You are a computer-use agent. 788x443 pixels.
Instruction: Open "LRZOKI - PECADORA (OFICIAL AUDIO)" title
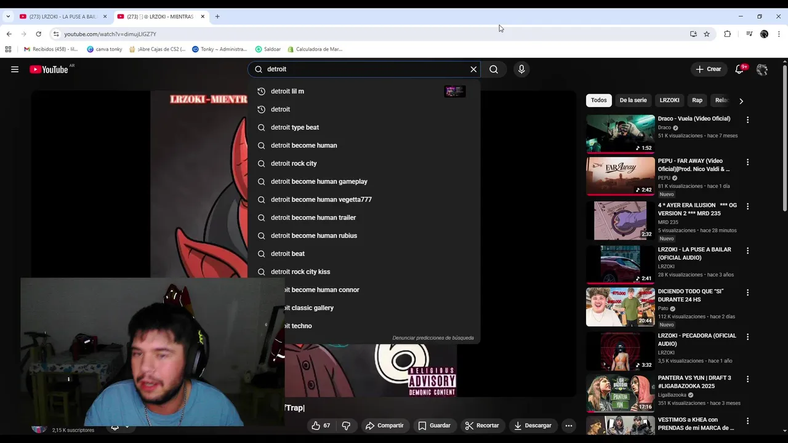tap(697, 340)
